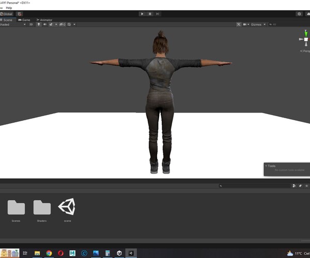Click the center cube of orientation gizmo
310x258 pixels.
[306, 40]
